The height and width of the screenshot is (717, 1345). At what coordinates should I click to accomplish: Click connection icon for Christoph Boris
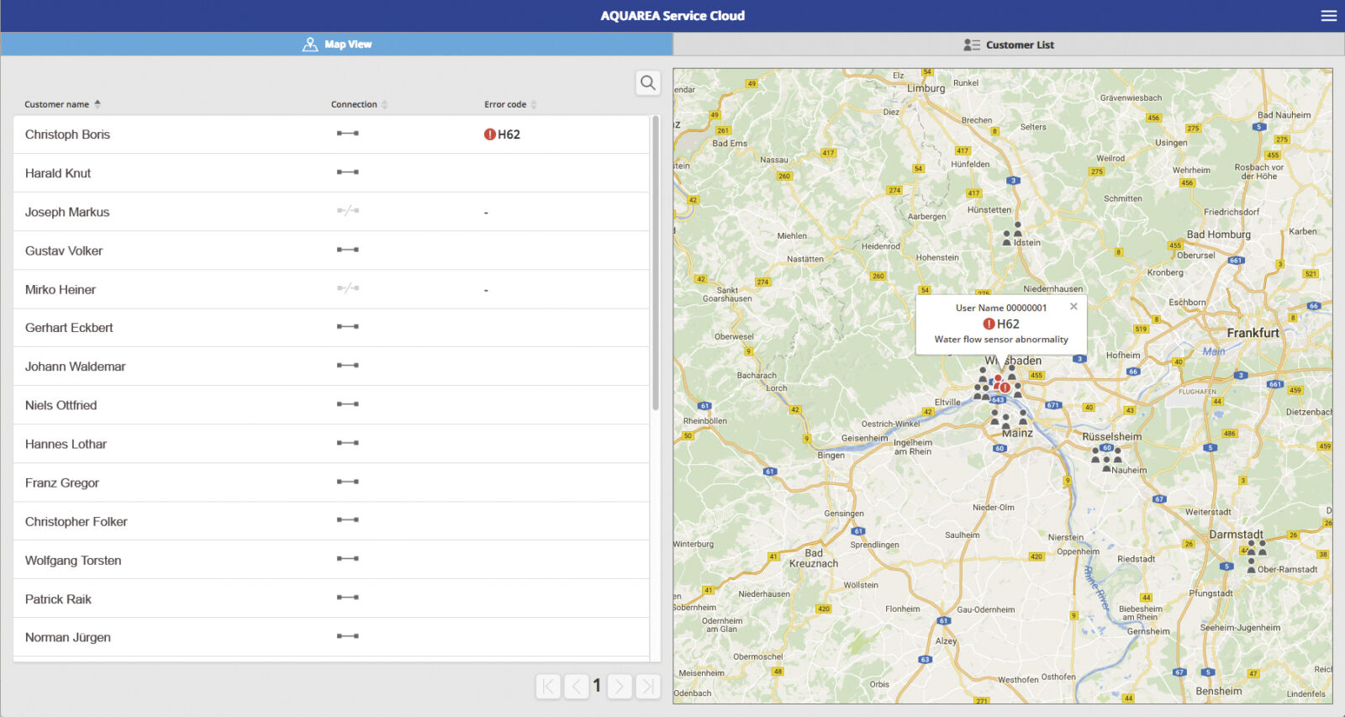(348, 134)
